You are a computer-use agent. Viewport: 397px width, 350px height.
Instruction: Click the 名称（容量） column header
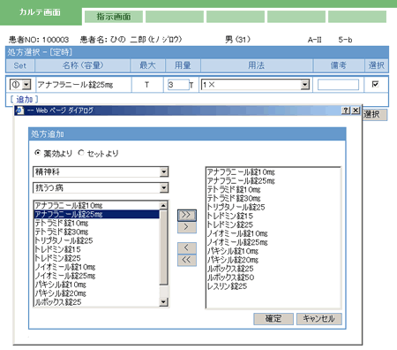click(83, 65)
